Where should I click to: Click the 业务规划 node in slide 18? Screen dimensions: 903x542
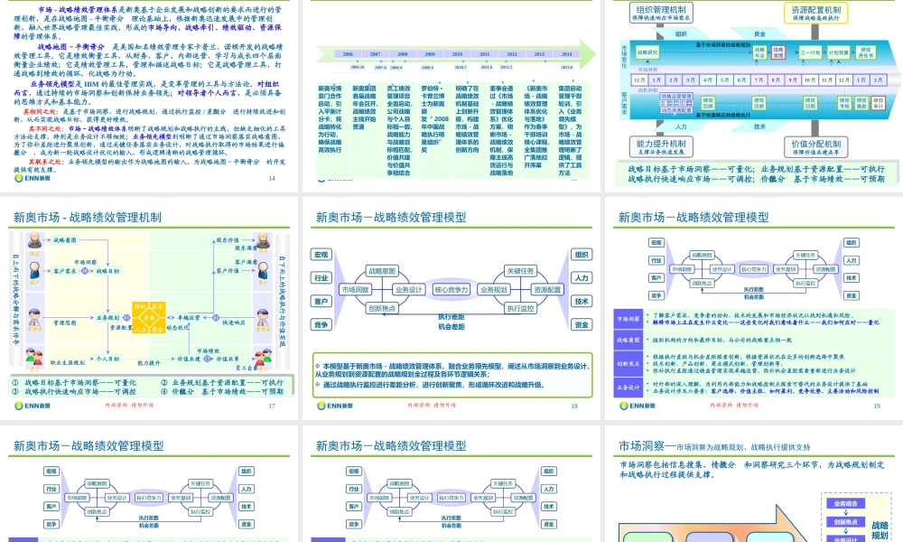coord(494,290)
